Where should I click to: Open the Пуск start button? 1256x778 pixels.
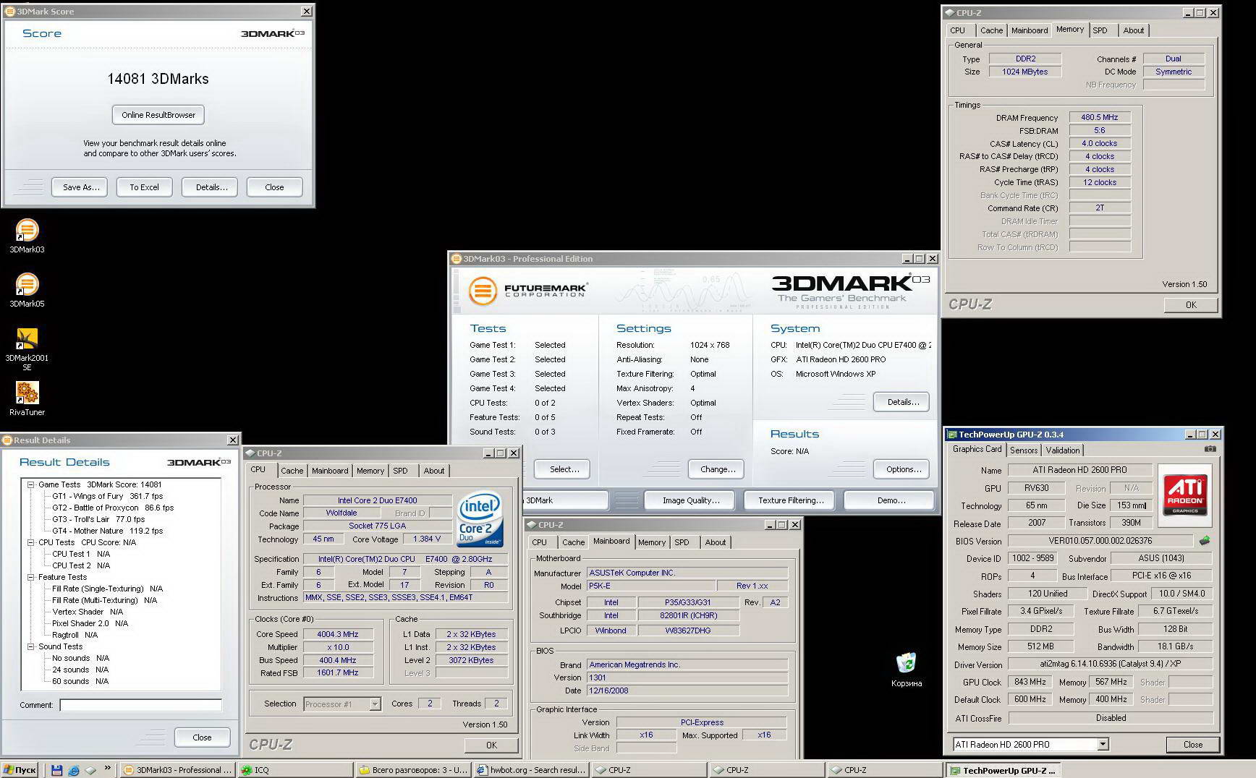pyautogui.click(x=20, y=770)
